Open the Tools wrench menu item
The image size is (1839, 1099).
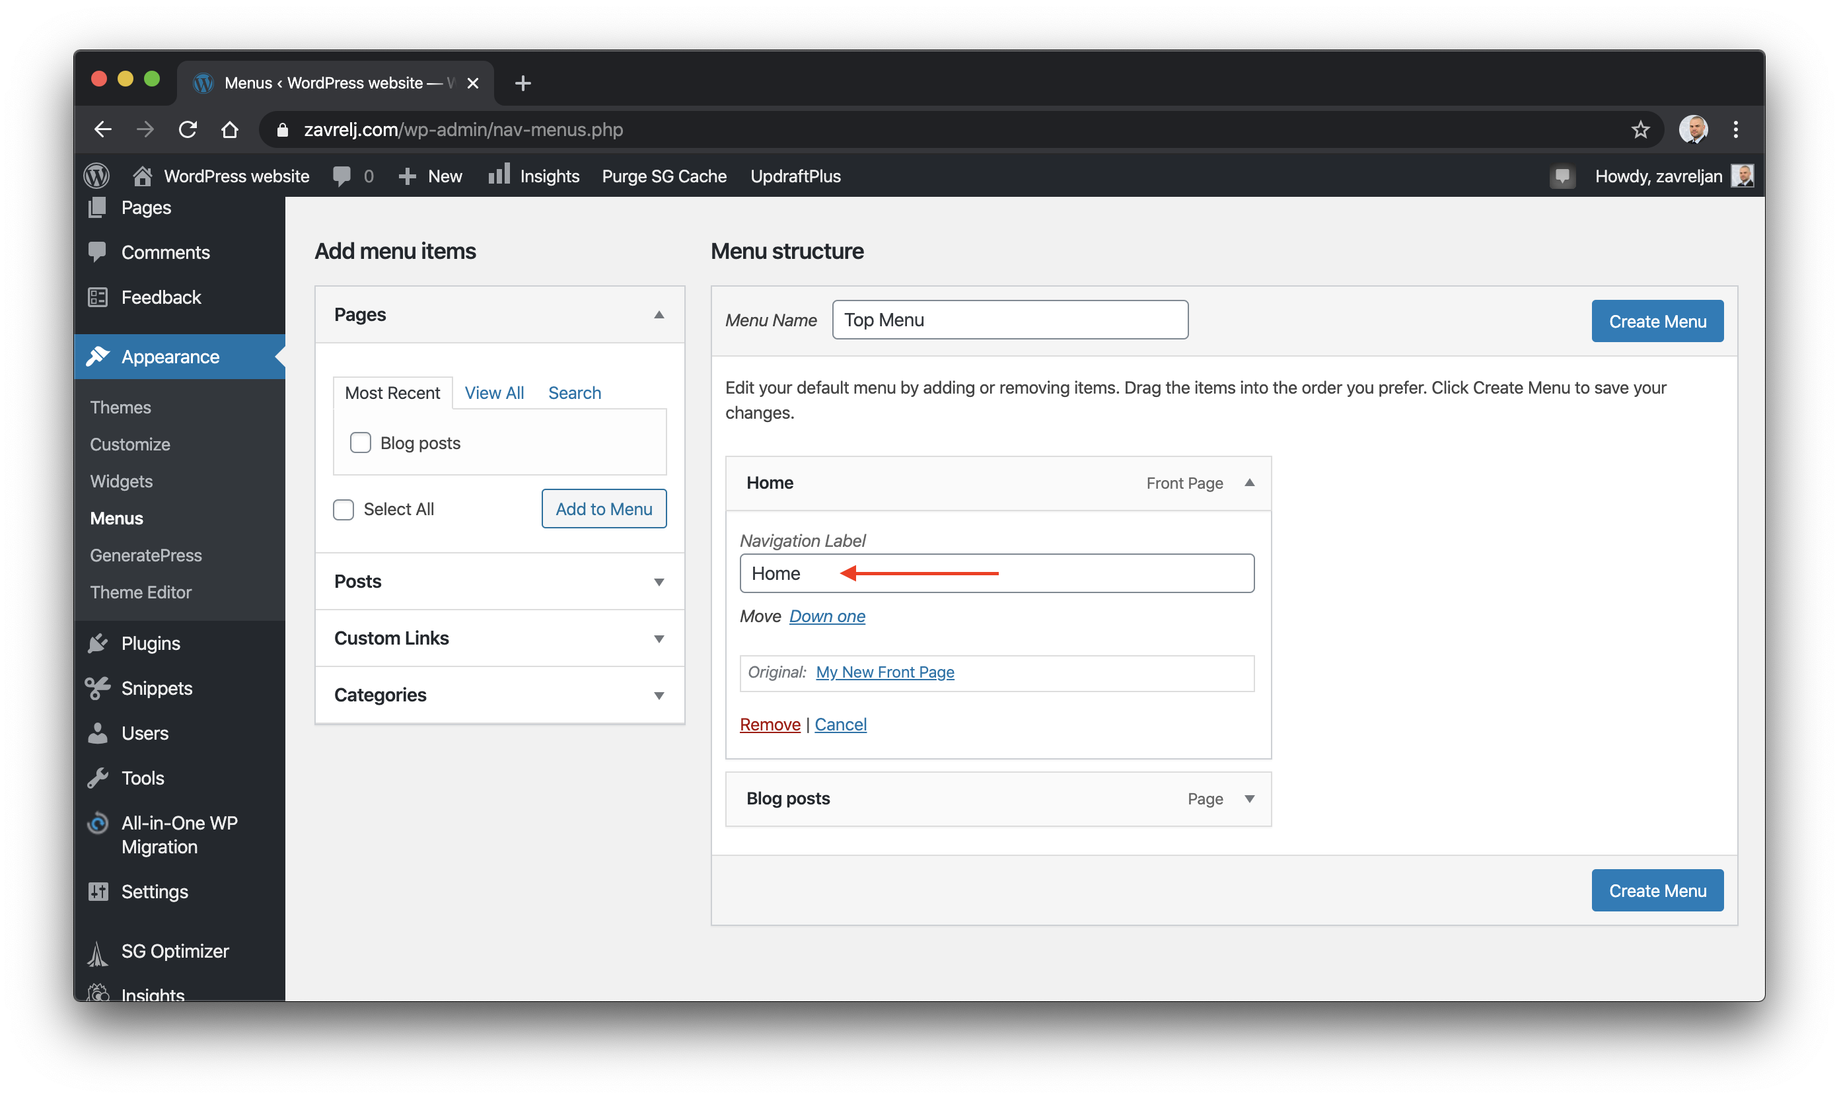[142, 777]
